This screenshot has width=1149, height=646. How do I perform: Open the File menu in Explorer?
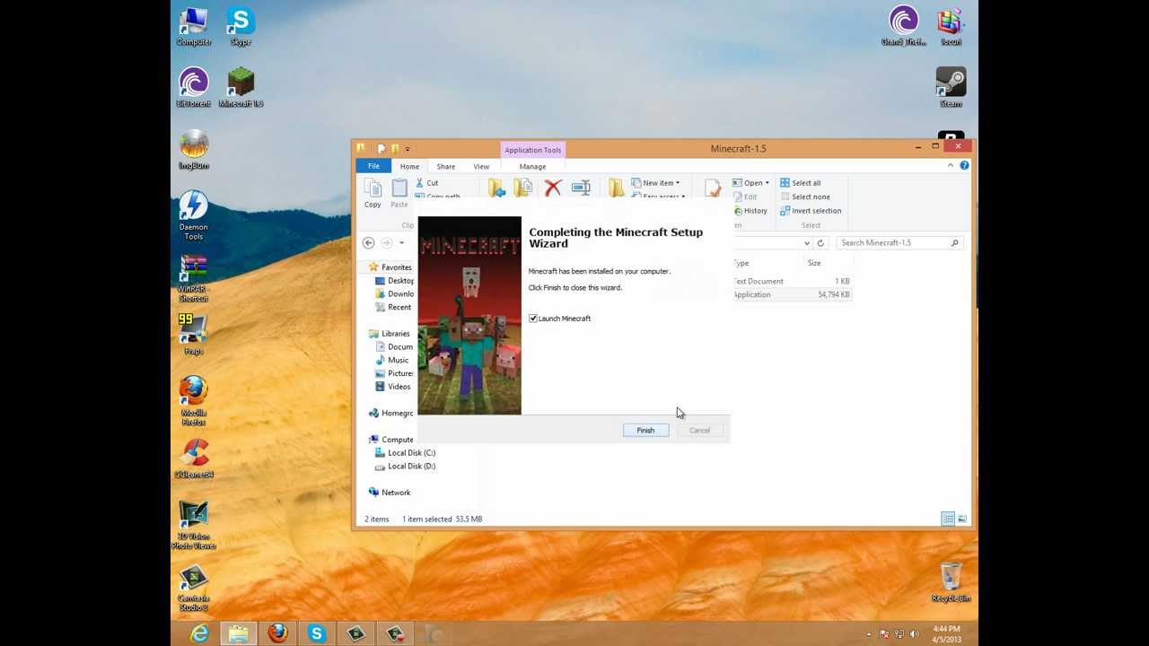click(373, 166)
